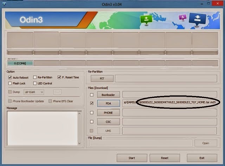Viewport: 225px width, 166px height.
Task: Browse for a Bootloader file
Action: tap(108, 95)
